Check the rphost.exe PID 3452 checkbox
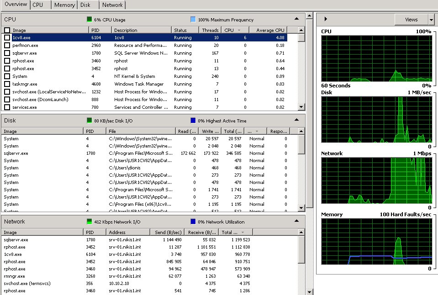The height and width of the screenshot is (295, 438). click(7, 68)
